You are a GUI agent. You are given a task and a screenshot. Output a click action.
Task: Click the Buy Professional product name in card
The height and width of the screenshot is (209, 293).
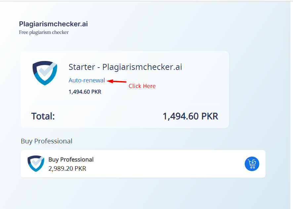coord(71,160)
